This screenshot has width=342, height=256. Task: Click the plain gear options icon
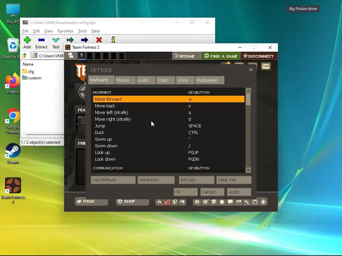(x=197, y=202)
